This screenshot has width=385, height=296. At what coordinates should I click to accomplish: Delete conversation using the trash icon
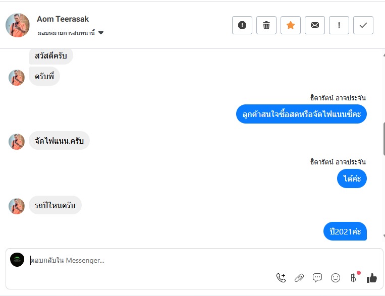point(266,25)
